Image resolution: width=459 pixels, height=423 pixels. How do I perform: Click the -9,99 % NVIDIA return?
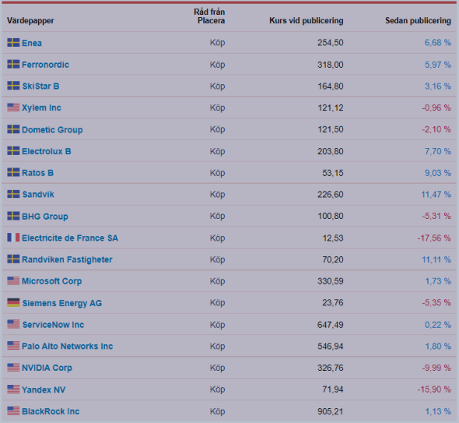coord(436,368)
